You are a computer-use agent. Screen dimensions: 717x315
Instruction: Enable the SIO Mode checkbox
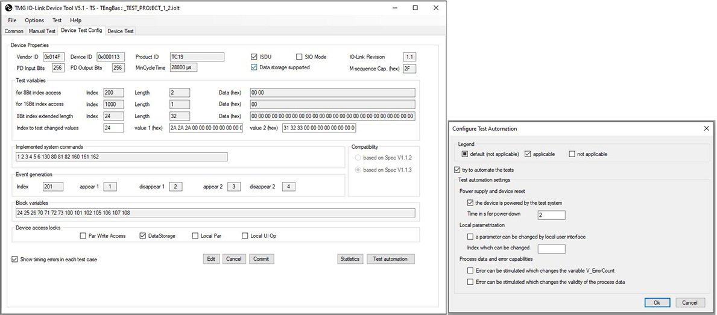pos(299,57)
